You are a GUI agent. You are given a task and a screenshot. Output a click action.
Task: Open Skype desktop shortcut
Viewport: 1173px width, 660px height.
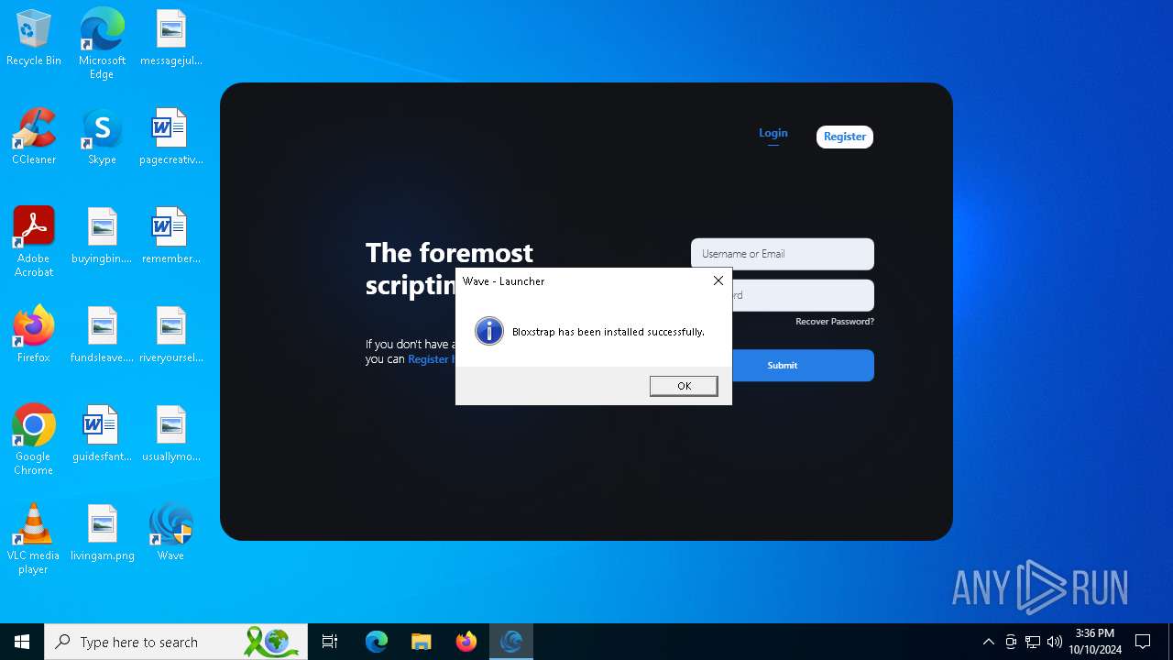102,137
